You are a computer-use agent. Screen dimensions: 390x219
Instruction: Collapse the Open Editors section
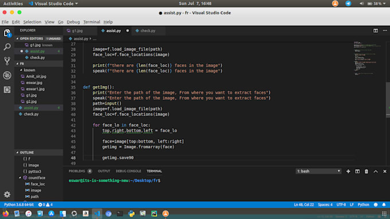(17, 39)
